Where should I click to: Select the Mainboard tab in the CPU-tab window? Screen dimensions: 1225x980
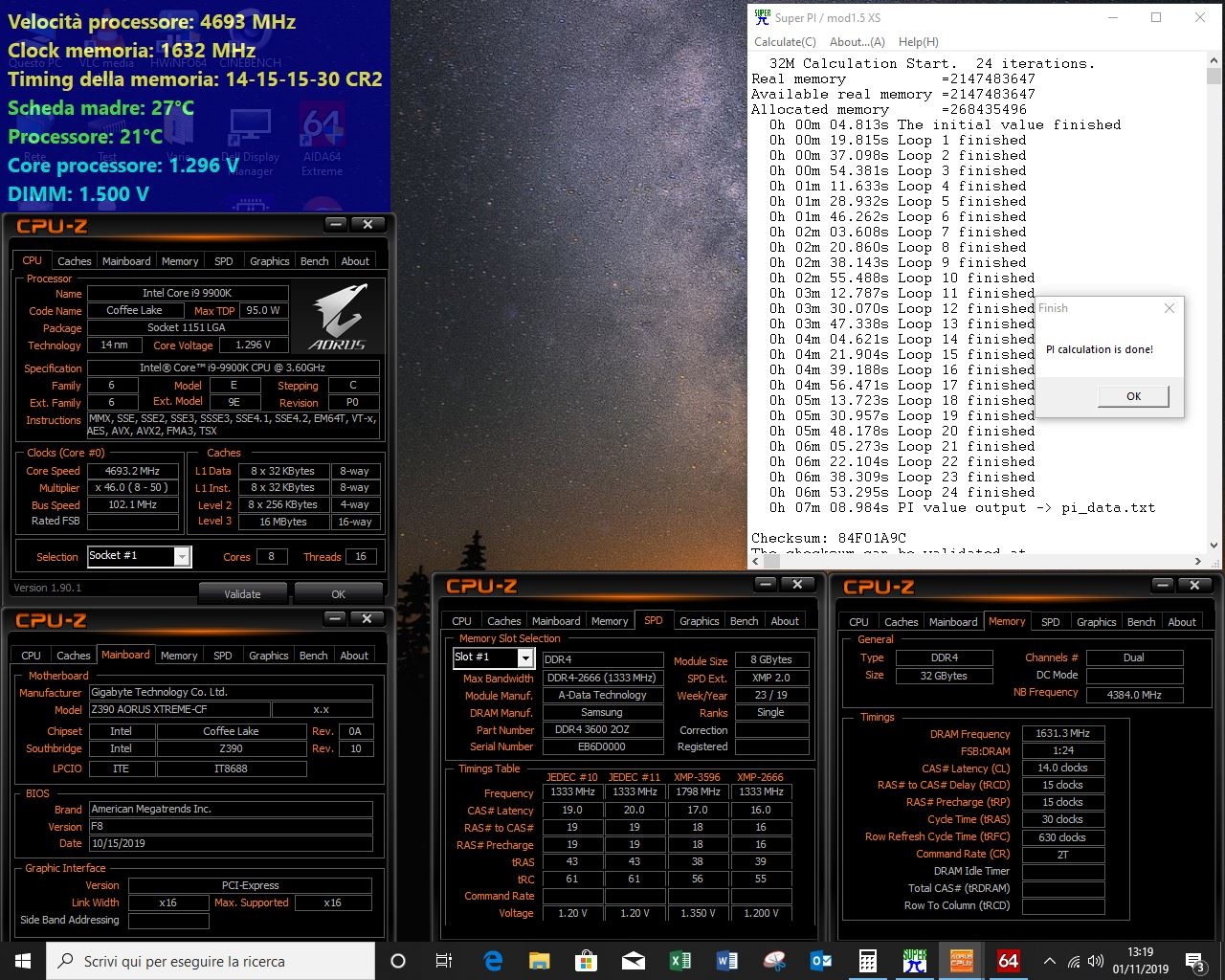pos(126,261)
